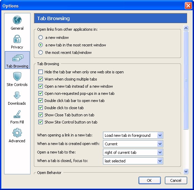Select the Advanced gear icon
This screenshot has height=190, width=194.
click(x=17, y=133)
